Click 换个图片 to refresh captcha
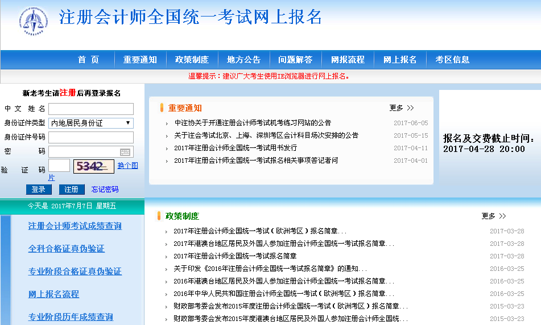 pos(127,166)
